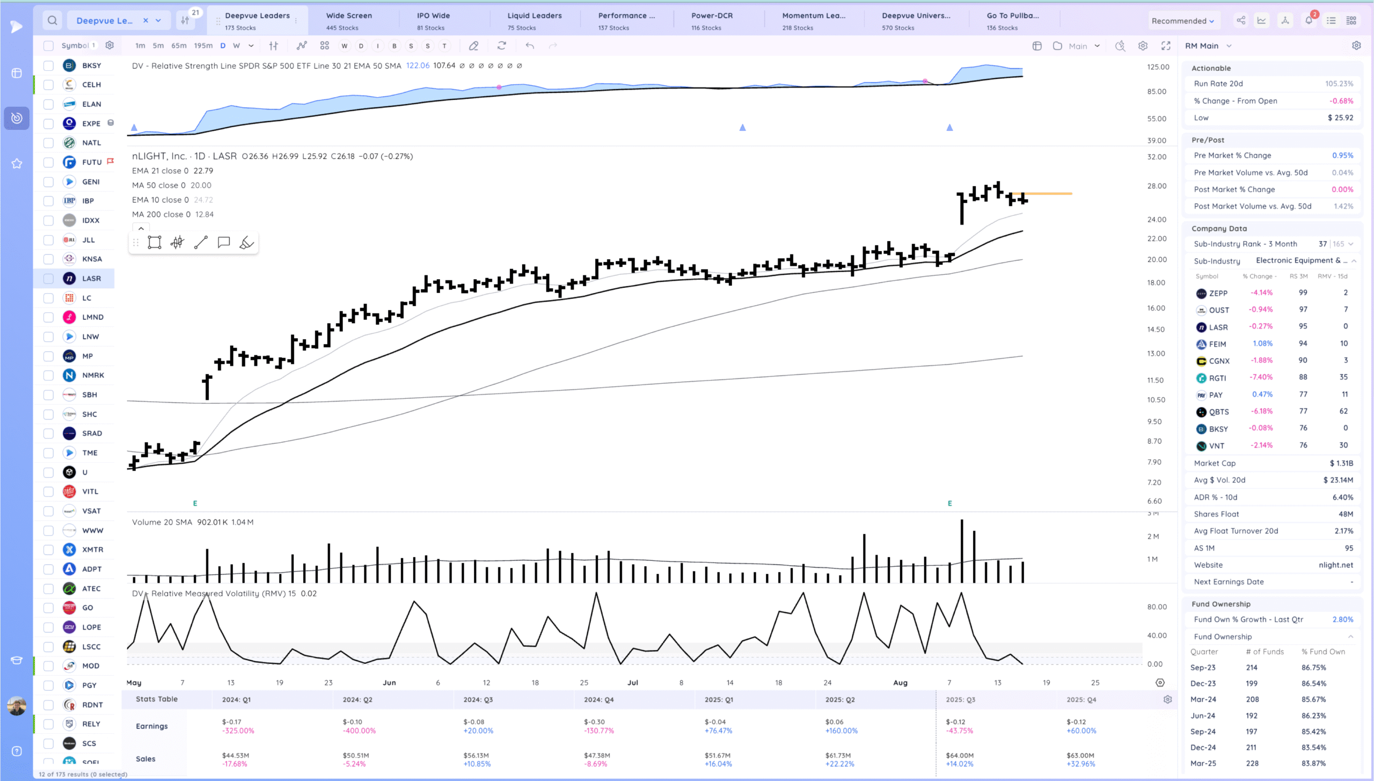Open the Recommended dropdown

tap(1182, 21)
